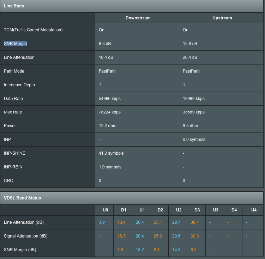Image resolution: width=265 pixels, height=259 pixels.
Task: Click the INP-REIN row label
Action: (13, 167)
